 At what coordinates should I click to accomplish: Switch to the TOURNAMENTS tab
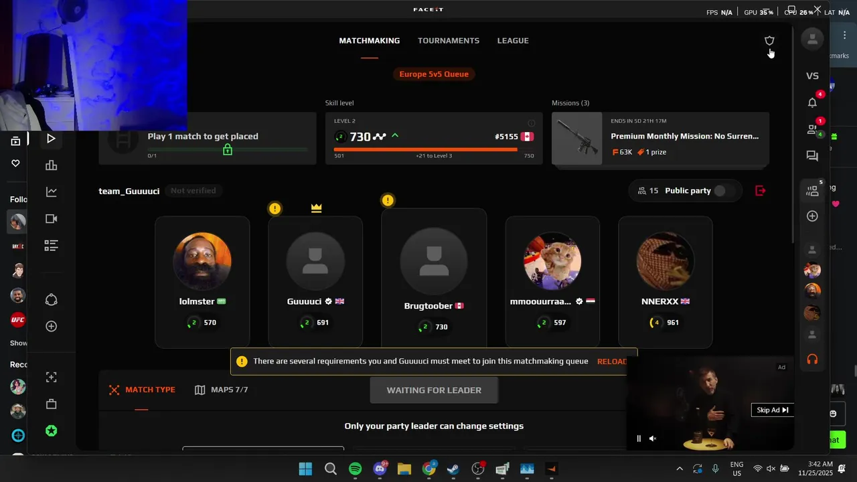449,40
